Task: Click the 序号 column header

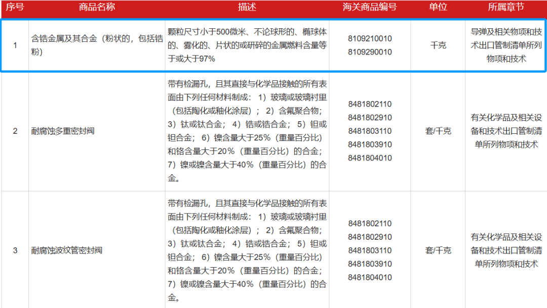Action: click(15, 7)
